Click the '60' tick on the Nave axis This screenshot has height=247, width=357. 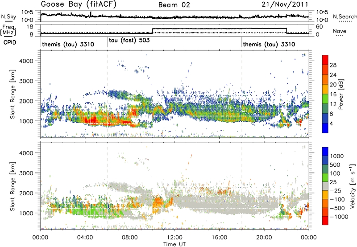[x=319, y=27]
